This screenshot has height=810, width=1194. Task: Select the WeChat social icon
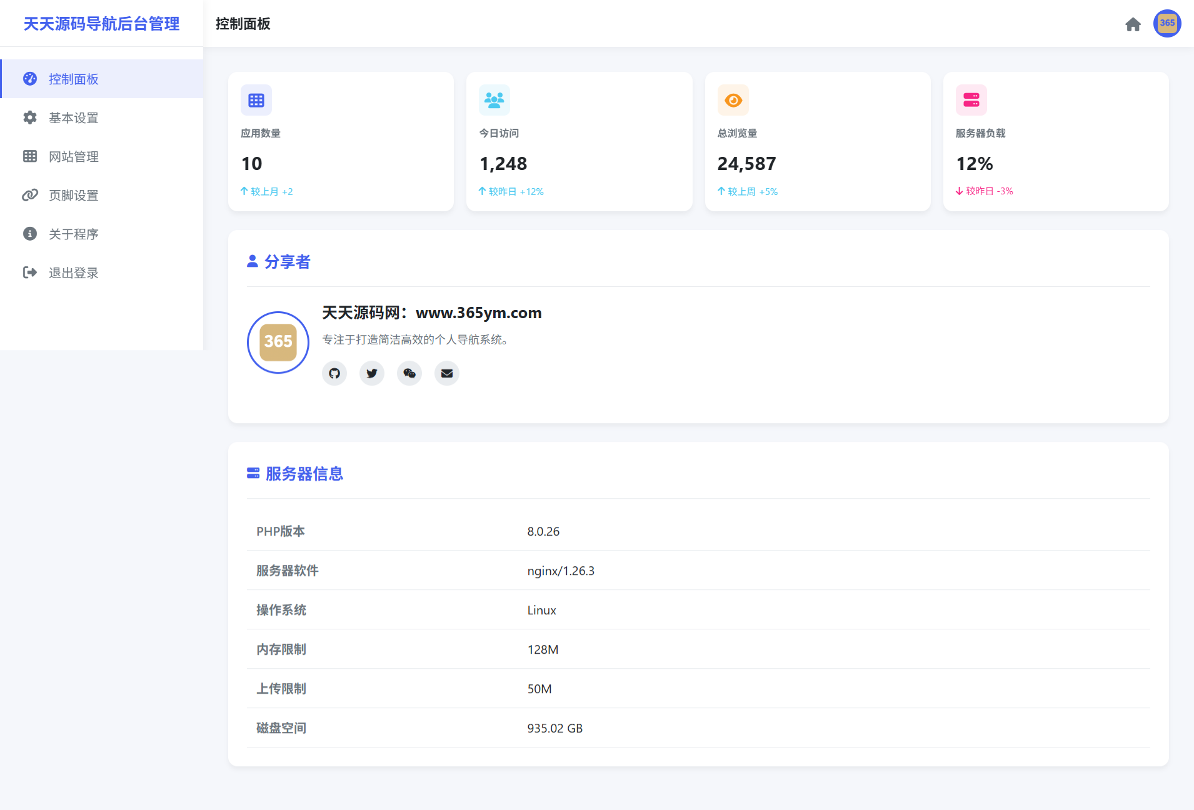point(409,373)
